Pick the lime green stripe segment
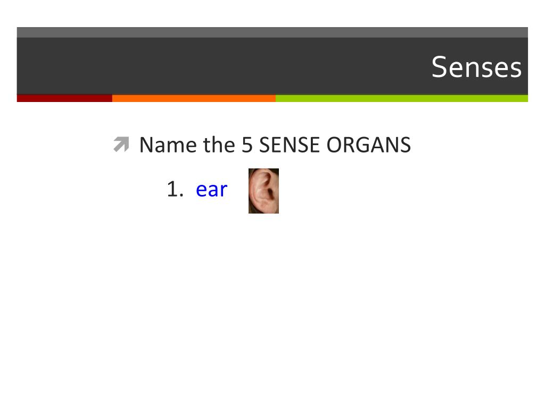The height and width of the screenshot is (408, 545). pos(402,98)
